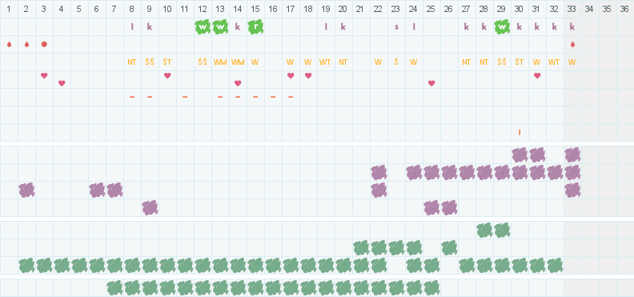The width and height of the screenshot is (634, 297).
Task: Select the orange "WM" code on day 13
Action: coord(220,62)
